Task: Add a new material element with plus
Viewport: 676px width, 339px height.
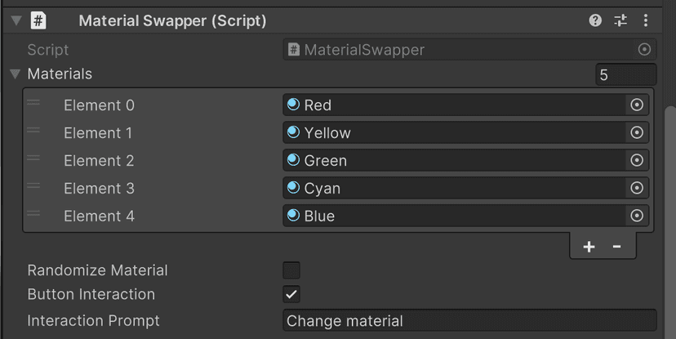Action: (589, 247)
